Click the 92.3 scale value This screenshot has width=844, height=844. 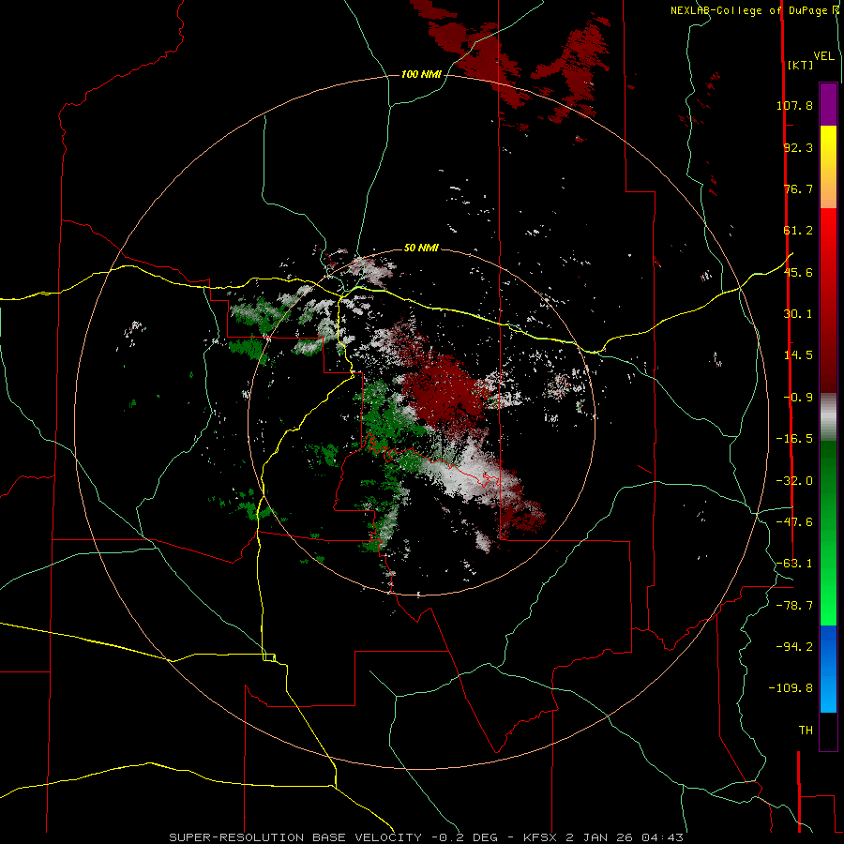click(798, 147)
